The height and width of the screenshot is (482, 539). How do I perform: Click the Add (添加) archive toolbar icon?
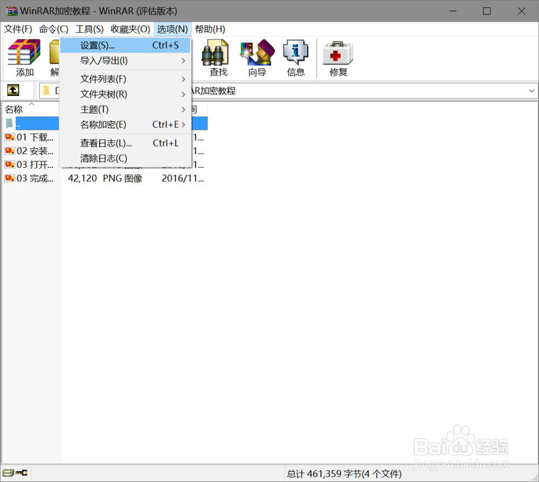pos(24,52)
